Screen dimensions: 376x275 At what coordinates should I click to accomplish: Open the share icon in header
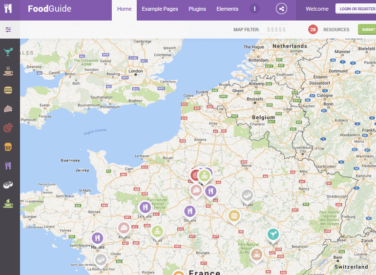pyautogui.click(x=282, y=9)
